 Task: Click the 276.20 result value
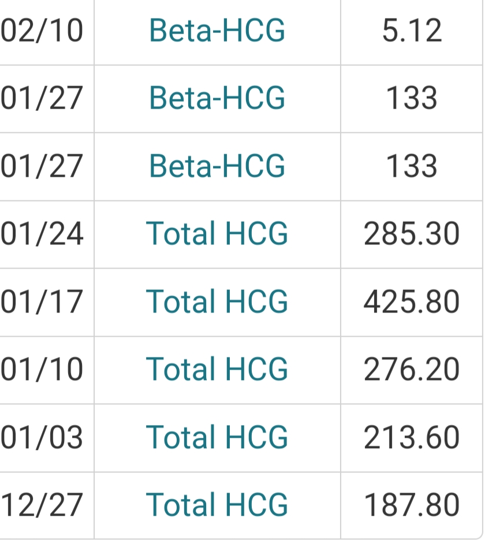click(412, 369)
